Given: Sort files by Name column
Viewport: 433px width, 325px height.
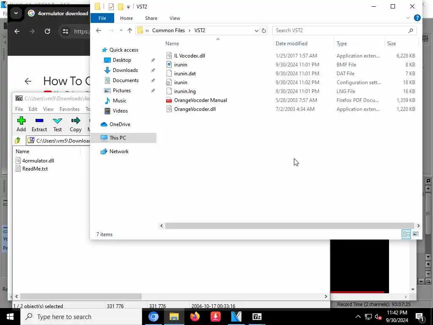Looking at the screenshot, I should click(x=172, y=44).
